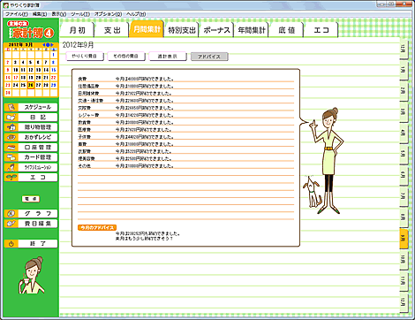Select calendar day 15

point(54,70)
